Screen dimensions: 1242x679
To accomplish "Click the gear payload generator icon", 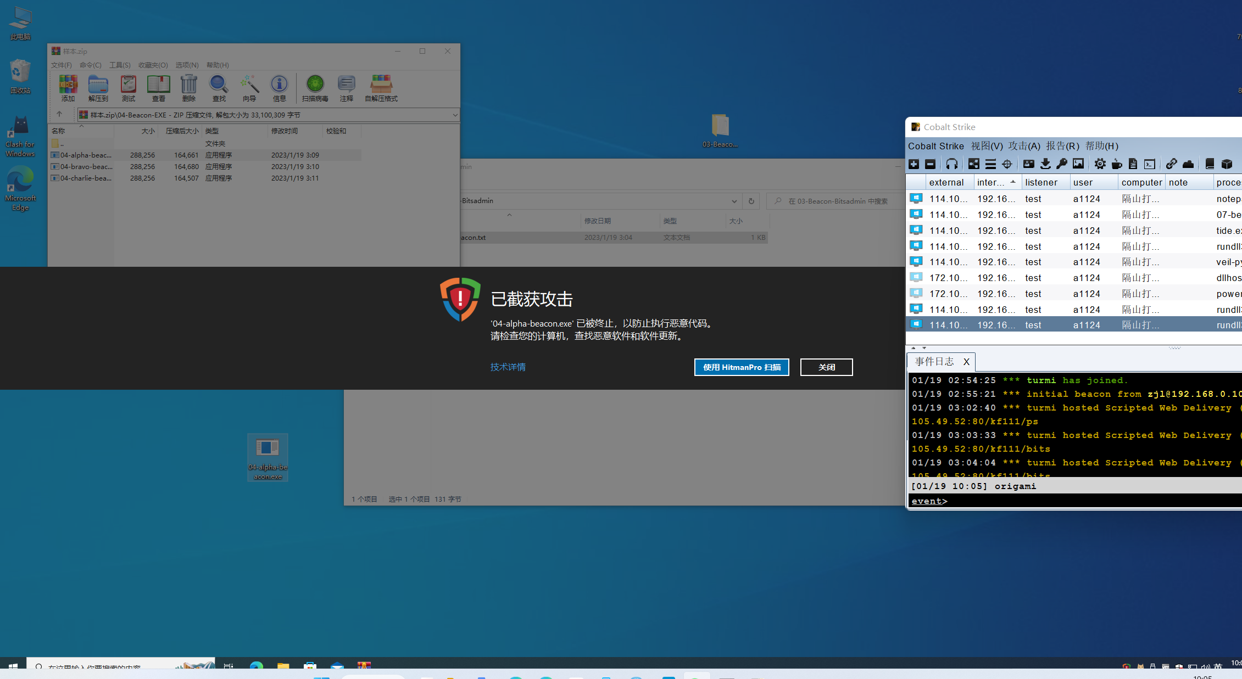I will pyautogui.click(x=1100, y=164).
